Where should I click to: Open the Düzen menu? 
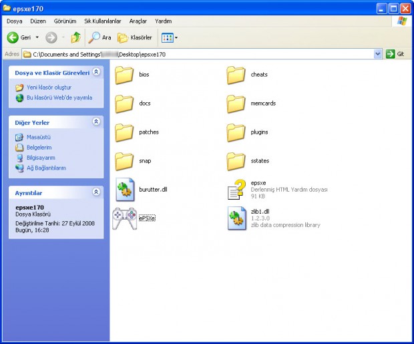pyautogui.click(x=38, y=21)
